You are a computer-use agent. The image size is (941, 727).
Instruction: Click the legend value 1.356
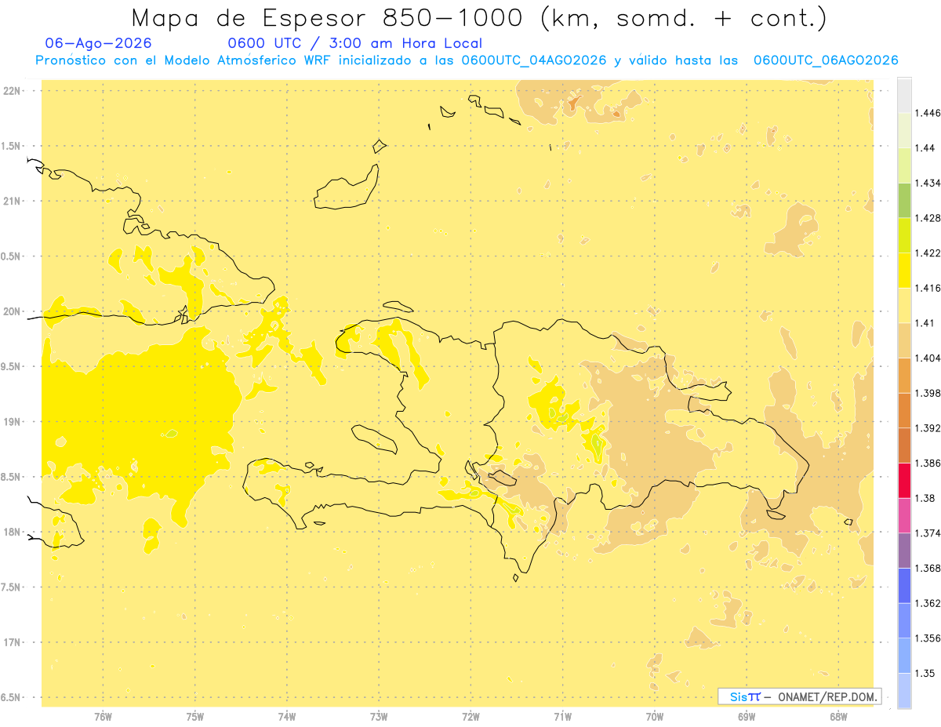coord(928,638)
